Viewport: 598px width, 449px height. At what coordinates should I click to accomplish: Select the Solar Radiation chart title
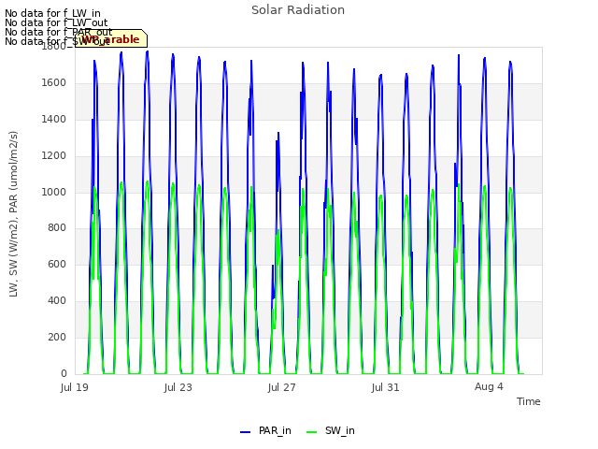(x=298, y=10)
